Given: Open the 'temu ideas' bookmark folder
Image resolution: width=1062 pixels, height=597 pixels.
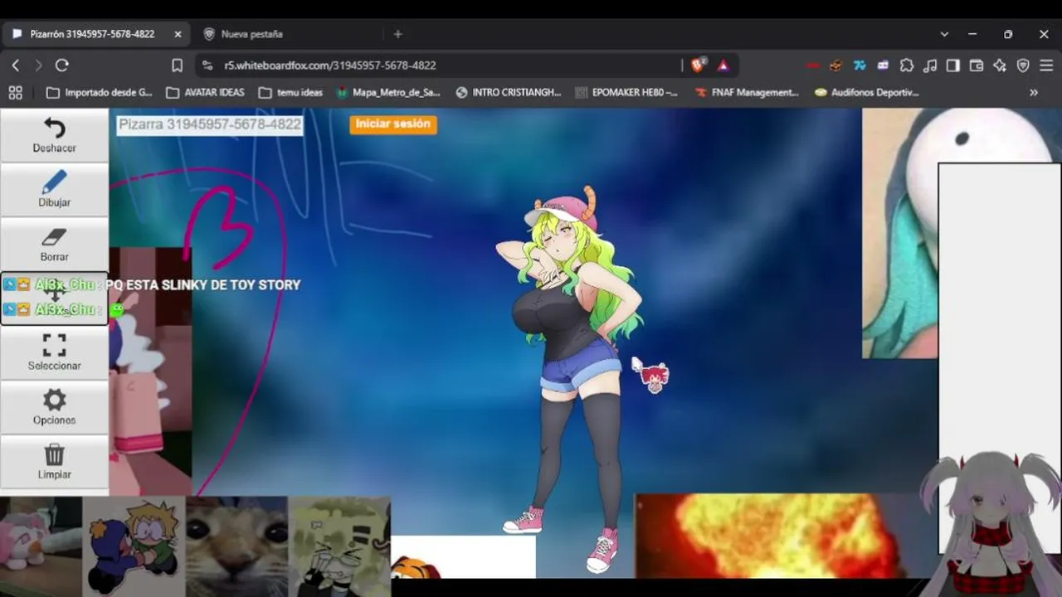Looking at the screenshot, I should pos(290,93).
